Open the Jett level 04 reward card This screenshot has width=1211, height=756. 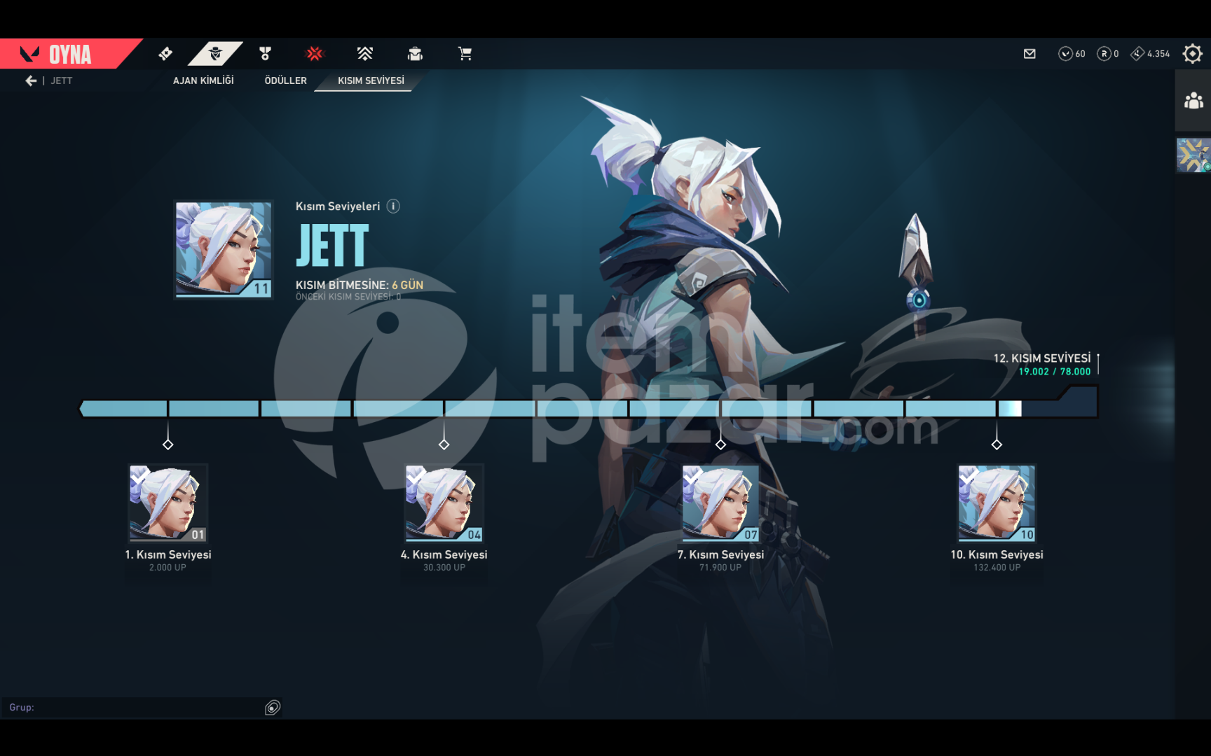(444, 503)
